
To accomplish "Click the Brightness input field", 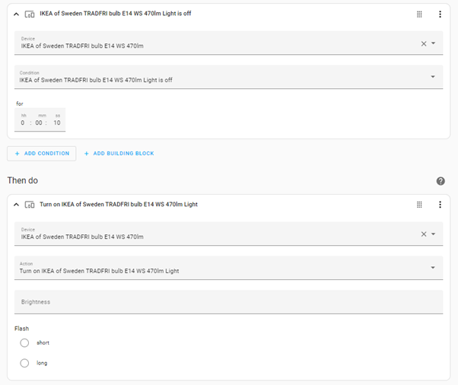I will 228,302.
